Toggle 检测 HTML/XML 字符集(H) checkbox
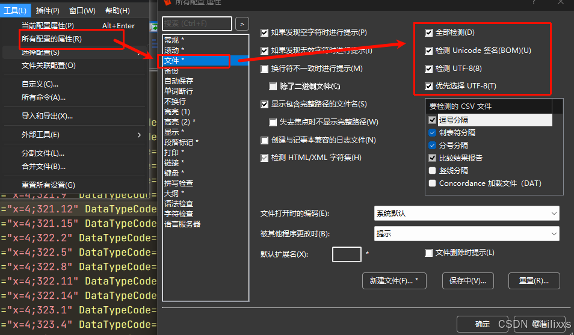This screenshot has width=574, height=335. (264, 158)
